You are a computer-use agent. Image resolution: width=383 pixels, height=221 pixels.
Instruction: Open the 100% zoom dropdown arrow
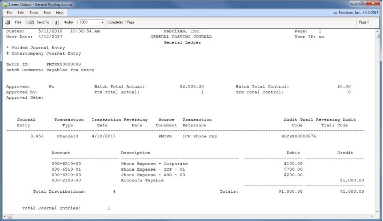tap(102, 22)
